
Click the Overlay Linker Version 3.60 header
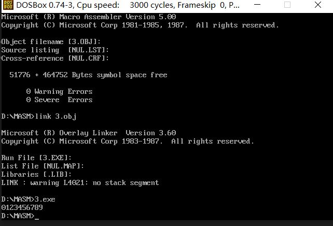click(89, 133)
